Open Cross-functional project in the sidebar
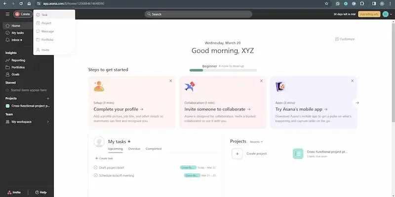Screen dimensions: 395x197 click(28, 106)
